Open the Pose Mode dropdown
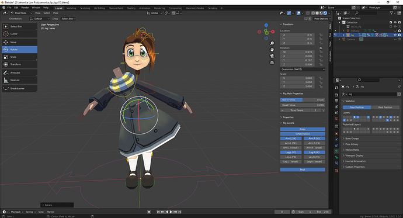Image resolution: width=403 pixels, height=218 pixels. (x=22, y=13)
